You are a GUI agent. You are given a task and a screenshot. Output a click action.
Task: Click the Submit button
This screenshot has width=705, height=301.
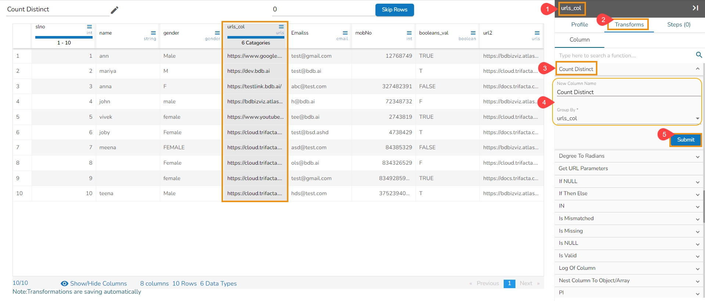tap(686, 140)
